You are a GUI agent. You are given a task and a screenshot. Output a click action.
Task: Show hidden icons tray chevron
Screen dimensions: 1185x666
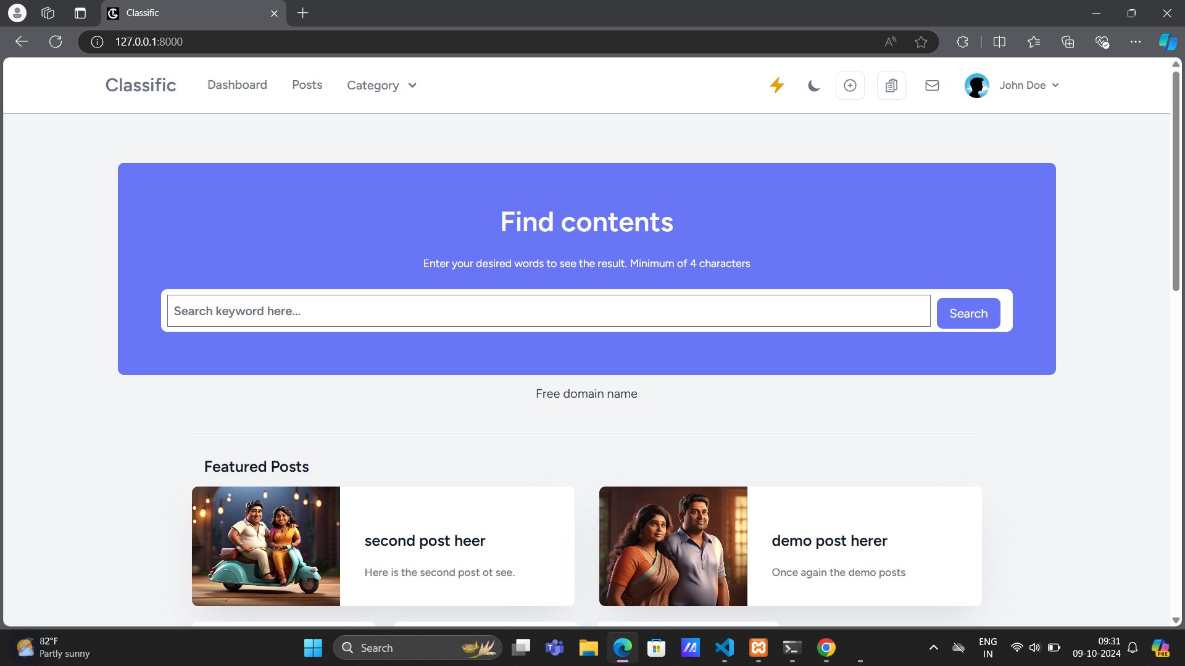pyautogui.click(x=934, y=647)
